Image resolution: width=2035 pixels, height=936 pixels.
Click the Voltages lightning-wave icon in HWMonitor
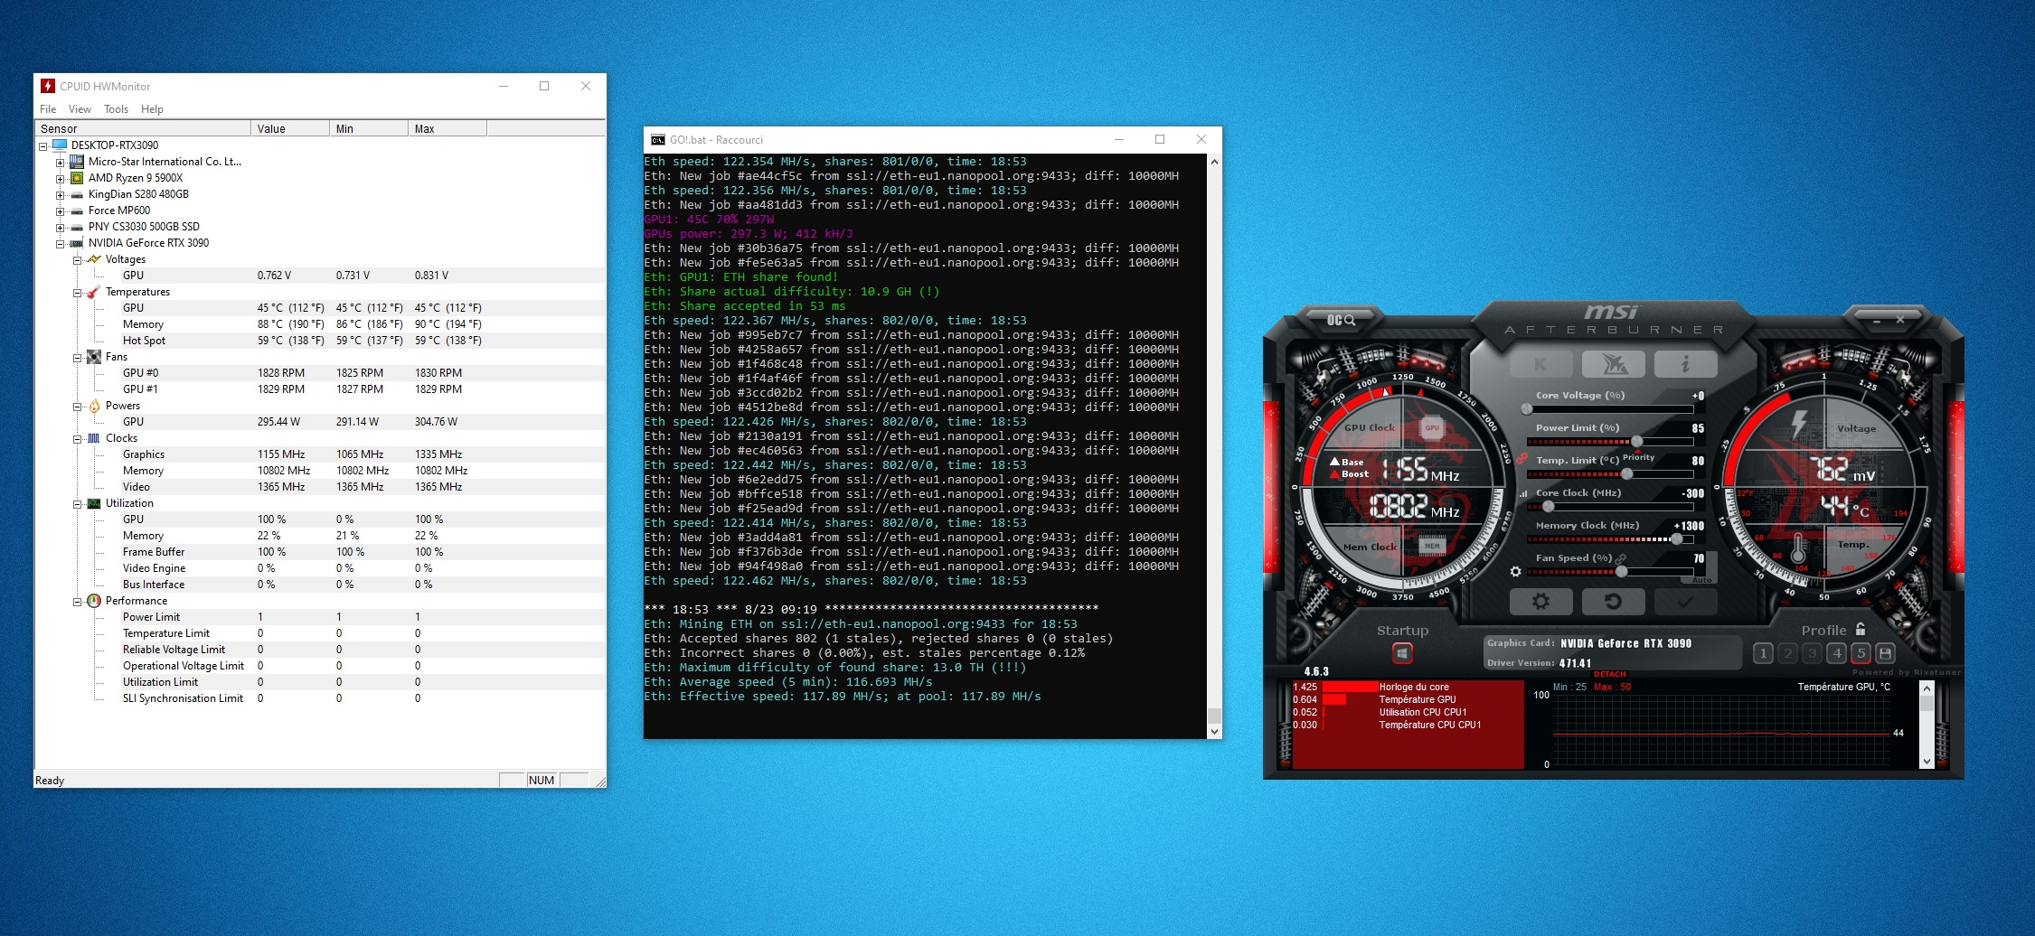tap(94, 259)
